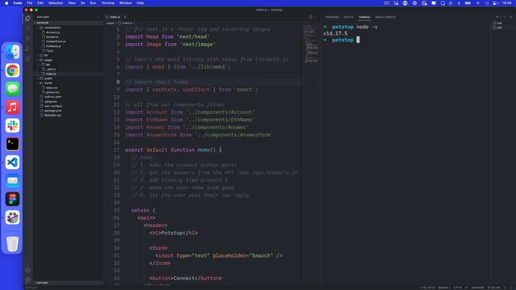Open Slack from the dock
Screen dimensions: 516x290
click(x=12, y=126)
